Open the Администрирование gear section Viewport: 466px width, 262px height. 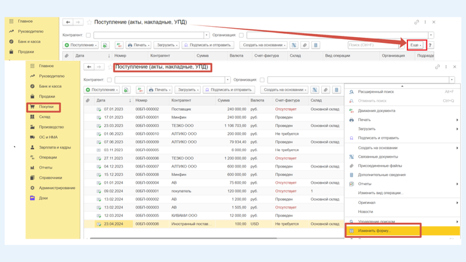pyautogui.click(x=57, y=188)
